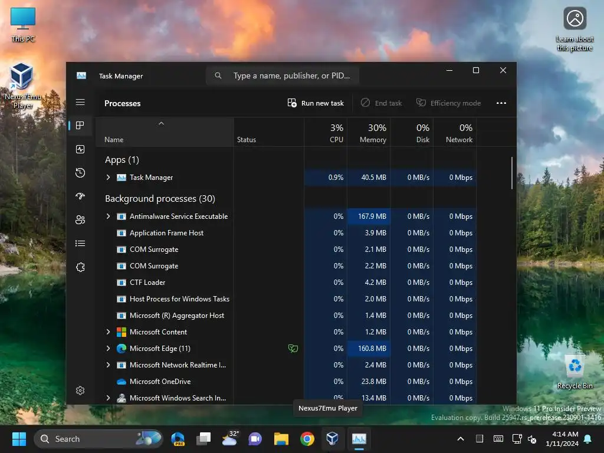Click the Efficiency mode button
Viewport: 604px width, 453px height.
448,103
